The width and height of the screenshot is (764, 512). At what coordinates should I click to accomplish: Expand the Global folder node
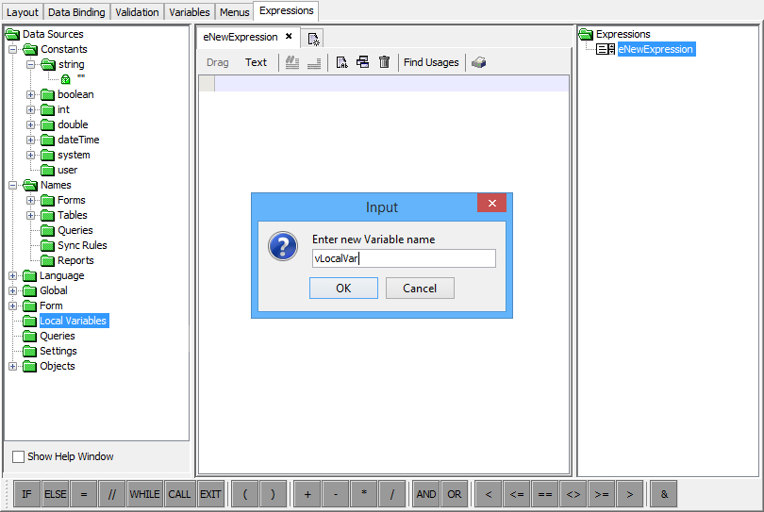click(13, 290)
